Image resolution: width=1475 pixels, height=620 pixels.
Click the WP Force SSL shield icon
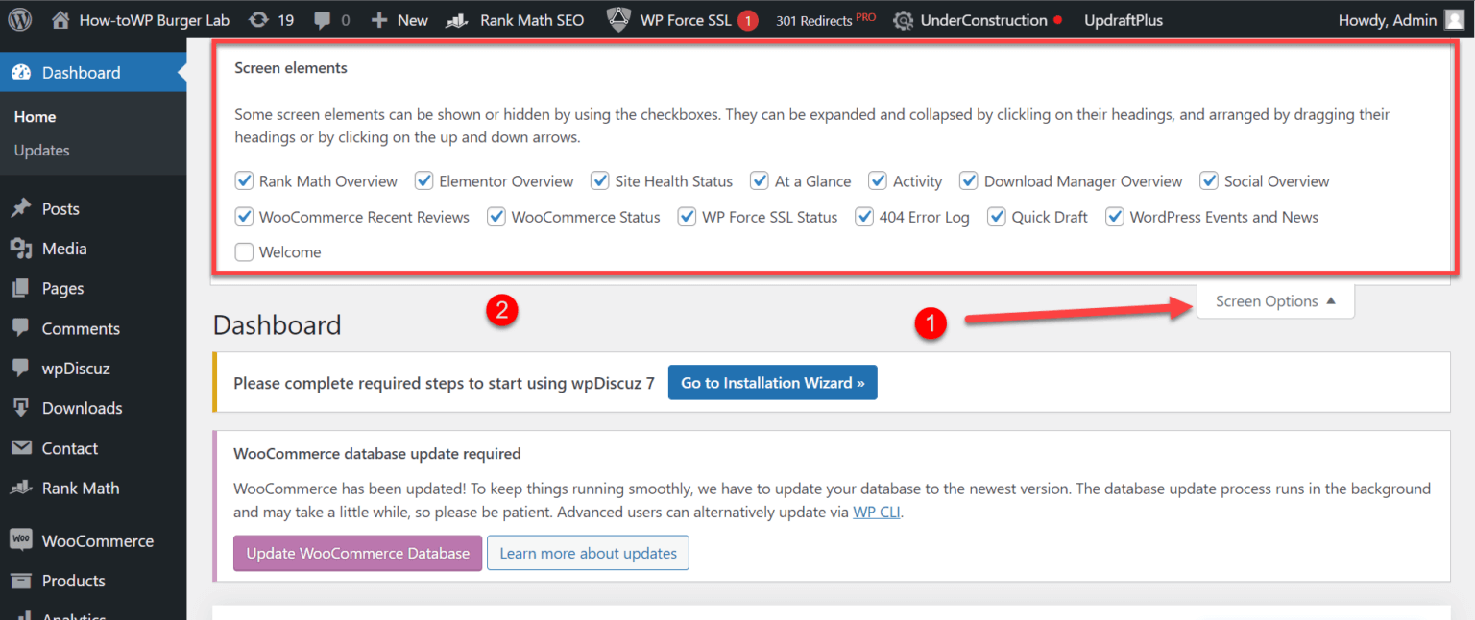tap(618, 19)
